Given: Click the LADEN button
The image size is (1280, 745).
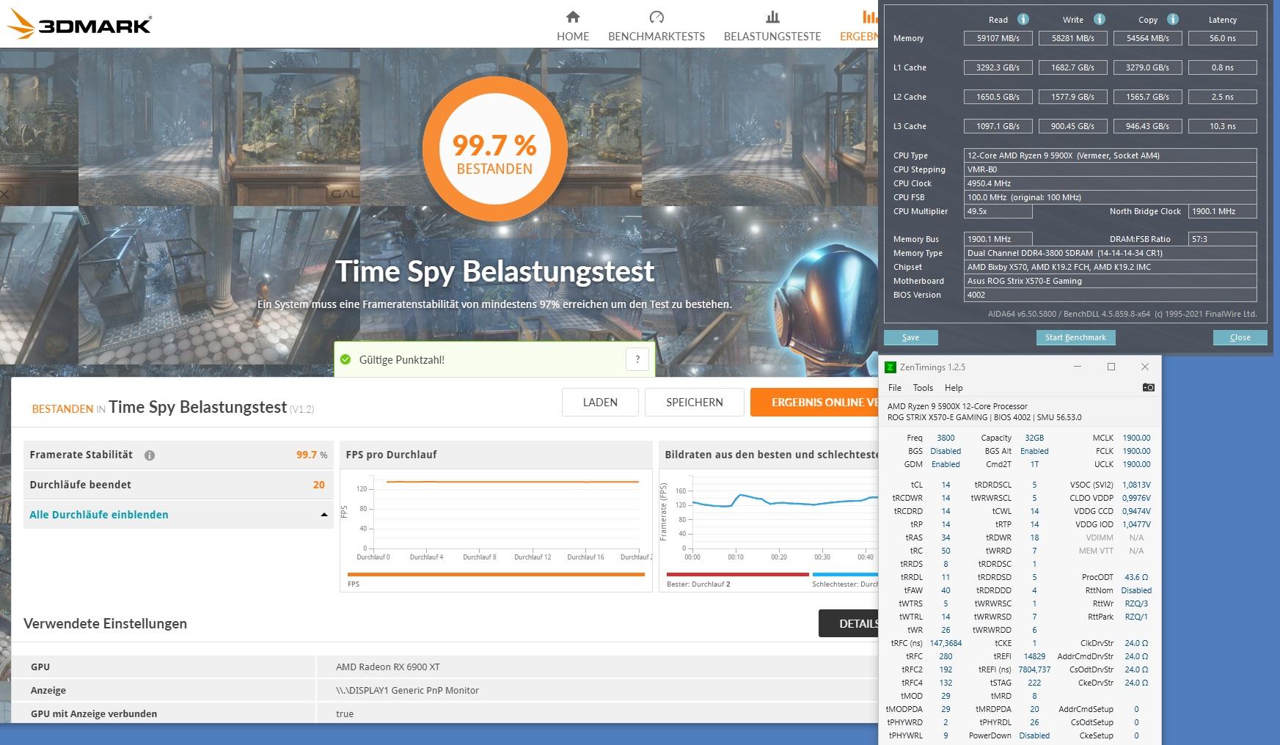Looking at the screenshot, I should tap(600, 402).
